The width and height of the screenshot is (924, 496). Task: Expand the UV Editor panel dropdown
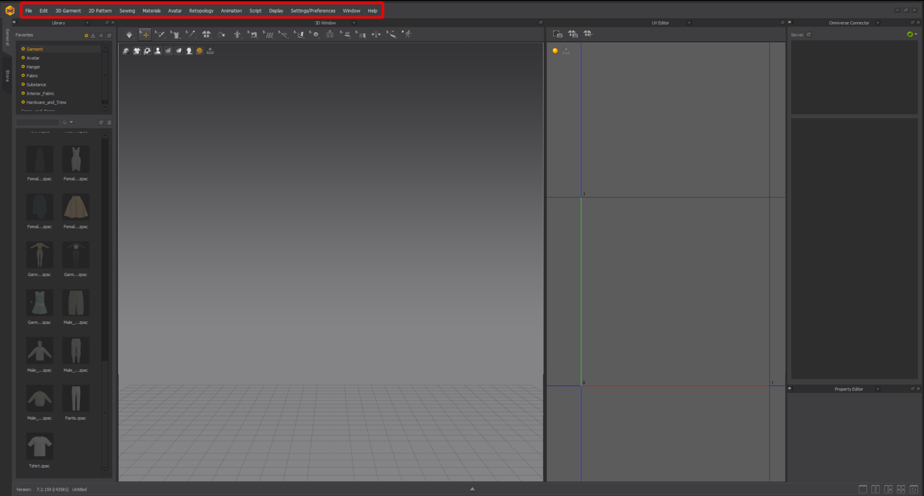coord(689,23)
